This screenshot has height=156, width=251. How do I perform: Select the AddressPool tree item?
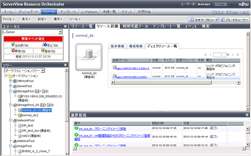coord(26,141)
